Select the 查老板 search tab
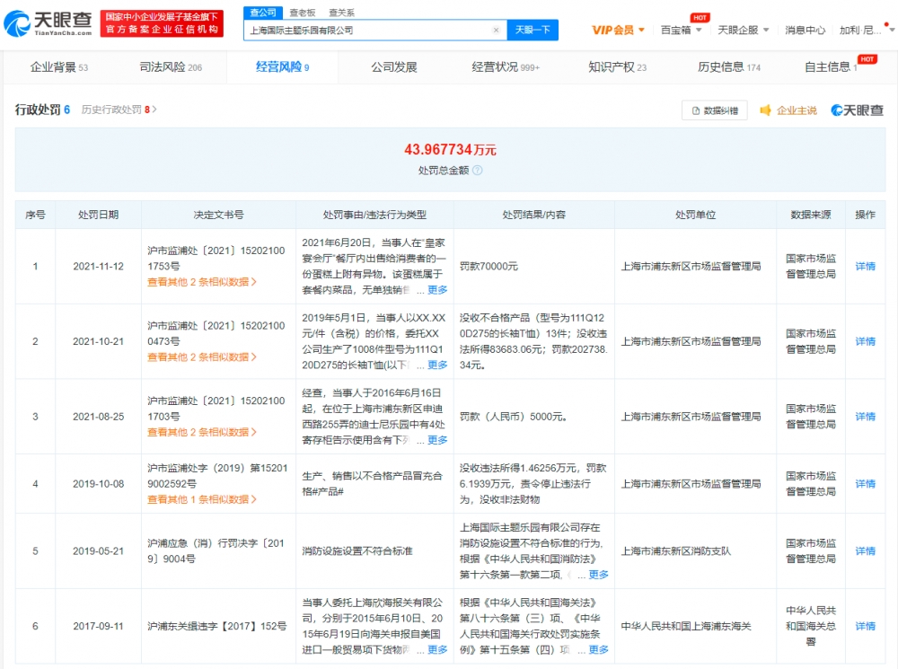898x669 pixels. [x=303, y=13]
